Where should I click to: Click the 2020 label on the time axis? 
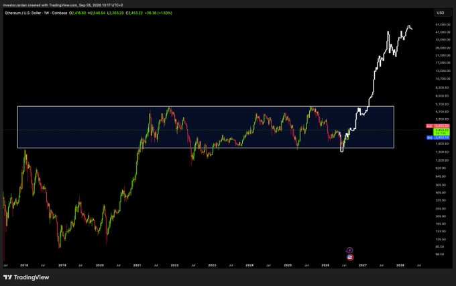coord(100,265)
